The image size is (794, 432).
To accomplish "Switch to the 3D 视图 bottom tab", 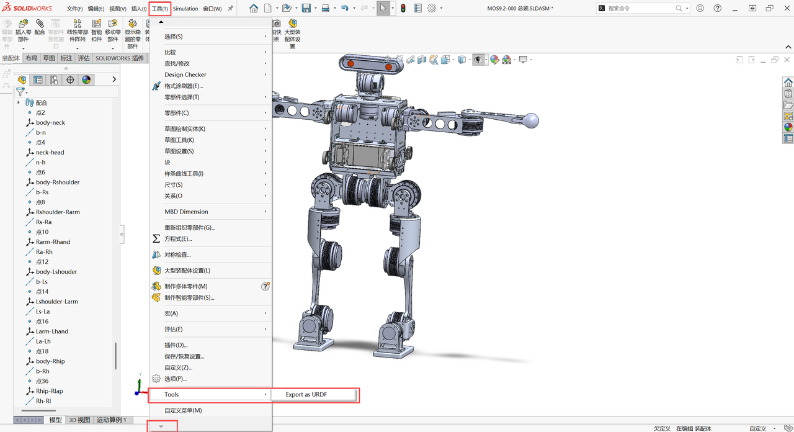I will coord(79,420).
